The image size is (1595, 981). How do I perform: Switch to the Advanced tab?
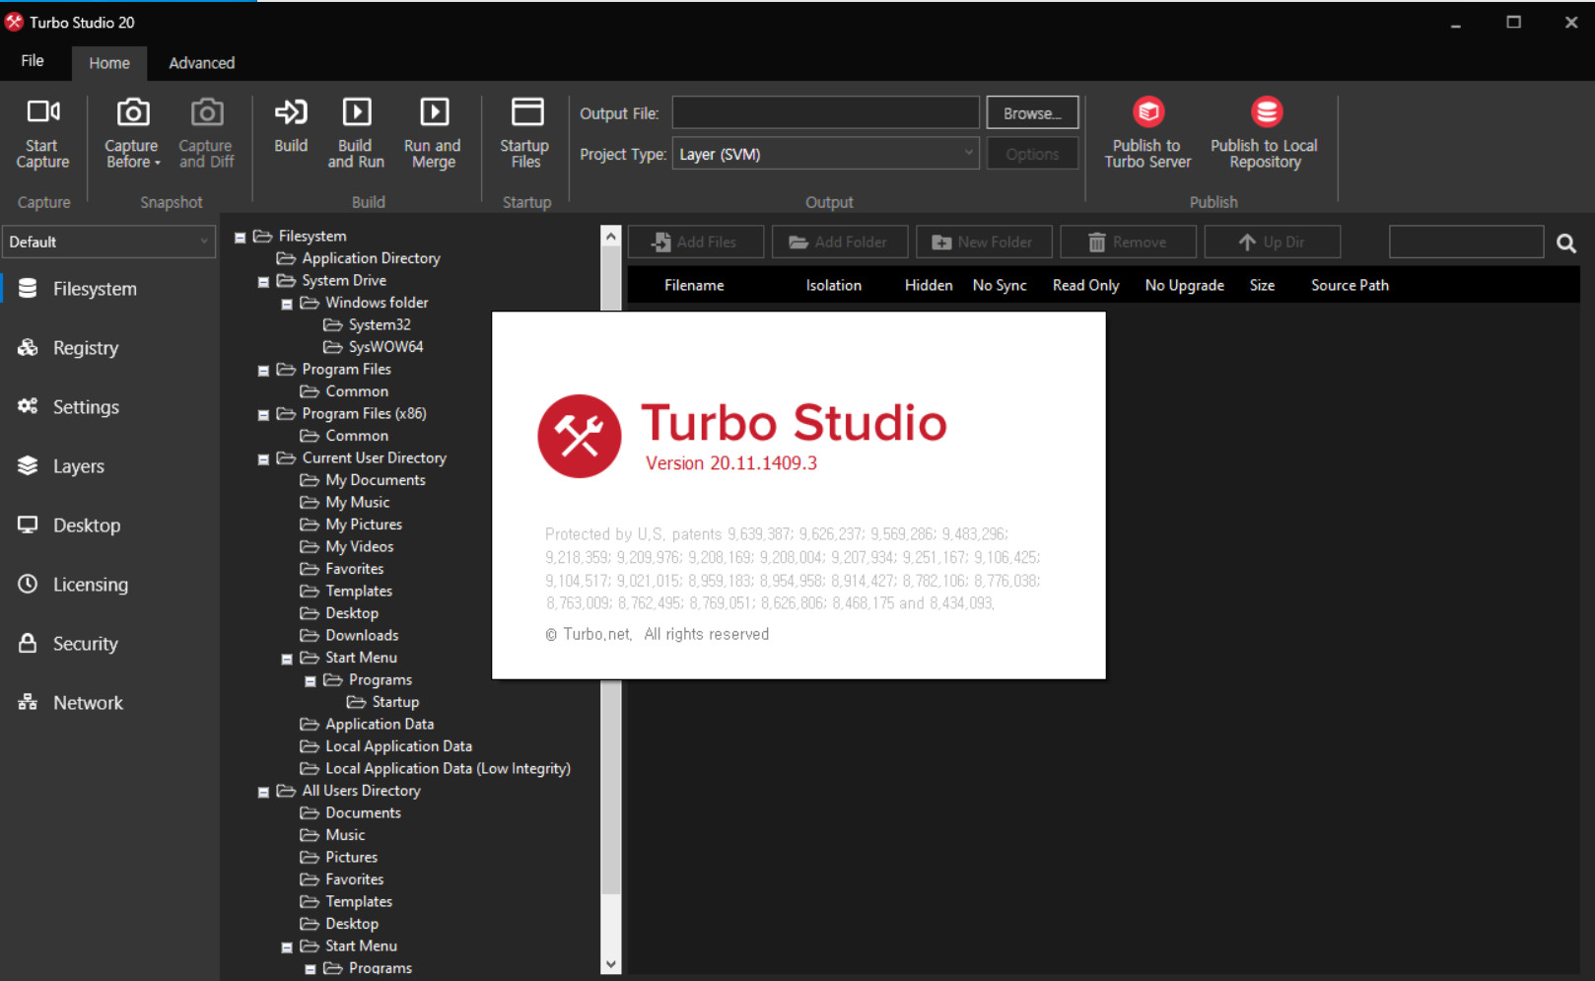coord(202,63)
